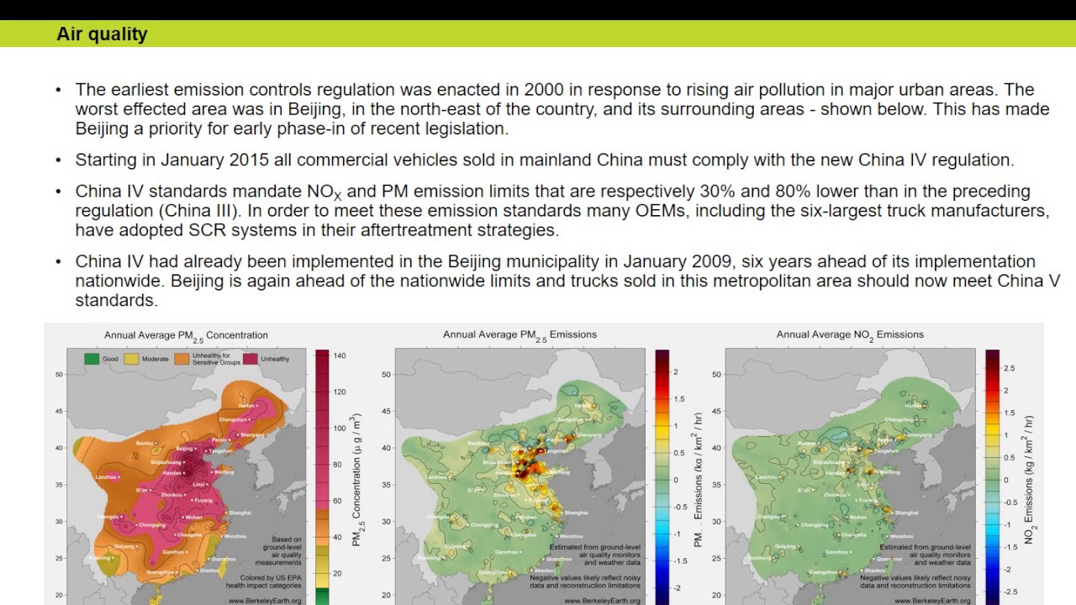This screenshot has height=605, width=1076.
Task: Click 'Wenzhou' on the PM2.5 Emissions map
Action: pos(571,536)
